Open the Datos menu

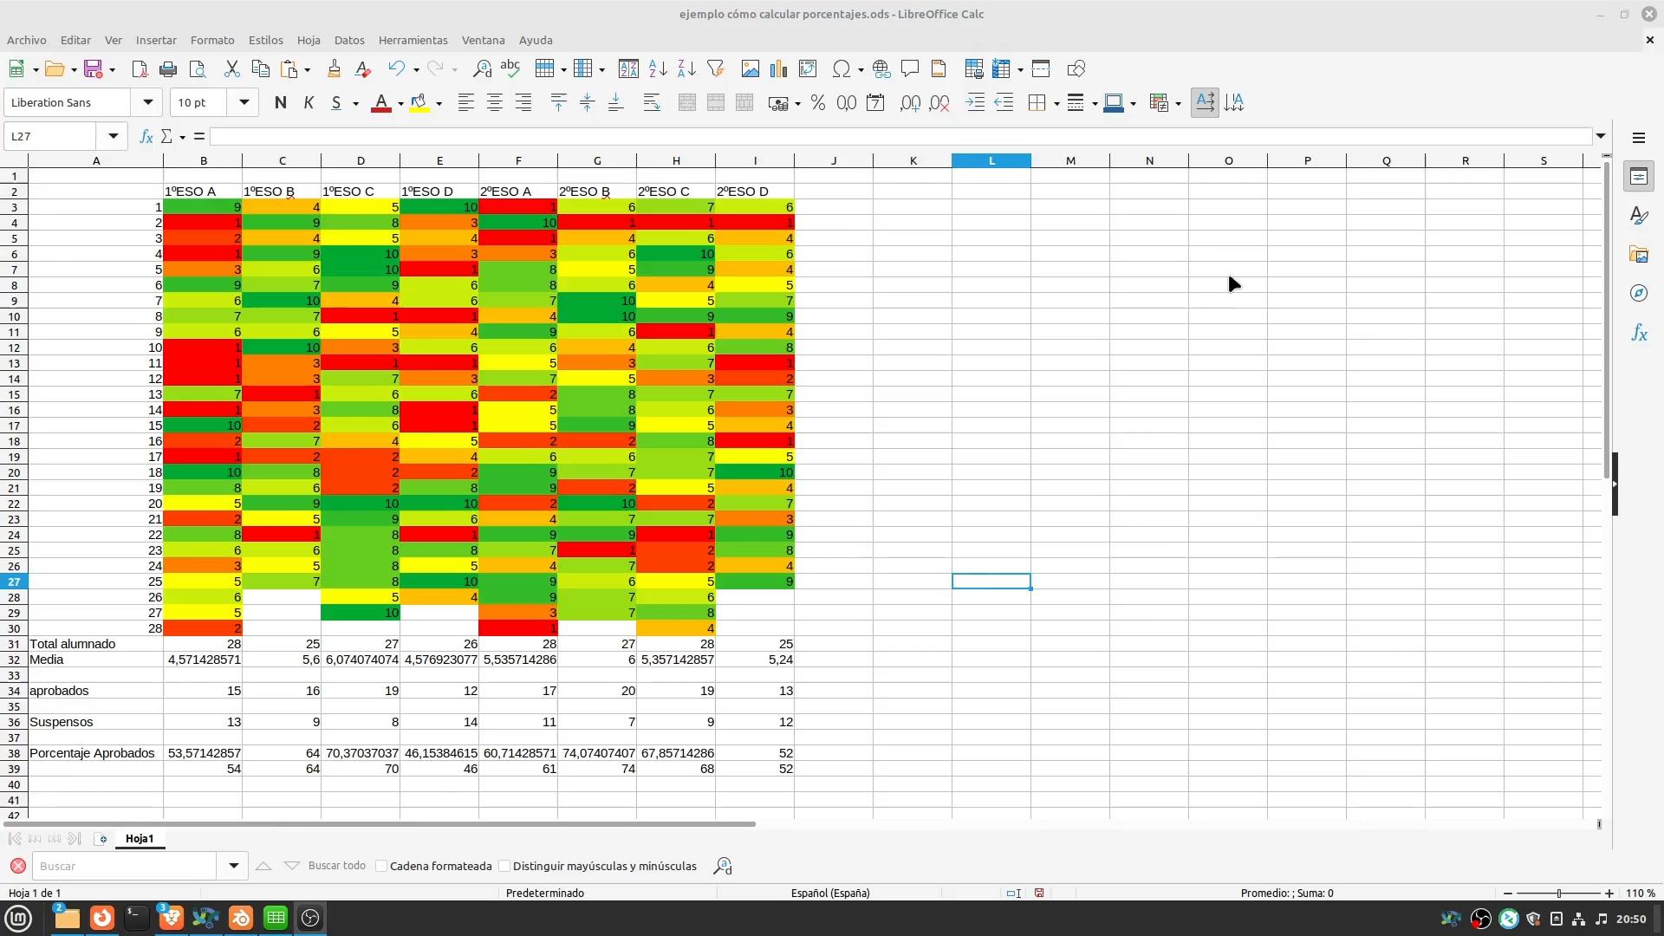click(x=348, y=41)
